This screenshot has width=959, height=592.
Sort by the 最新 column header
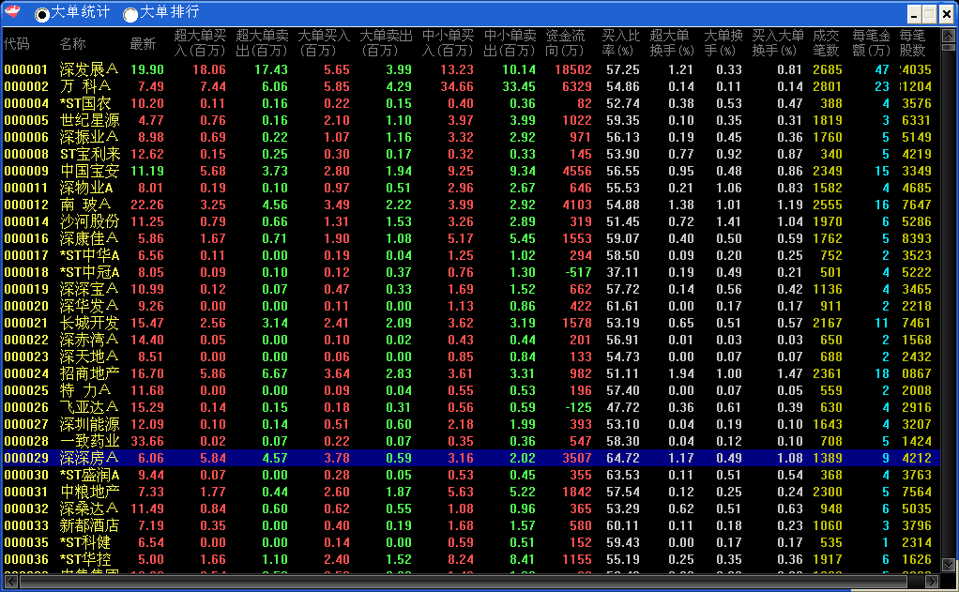[144, 43]
